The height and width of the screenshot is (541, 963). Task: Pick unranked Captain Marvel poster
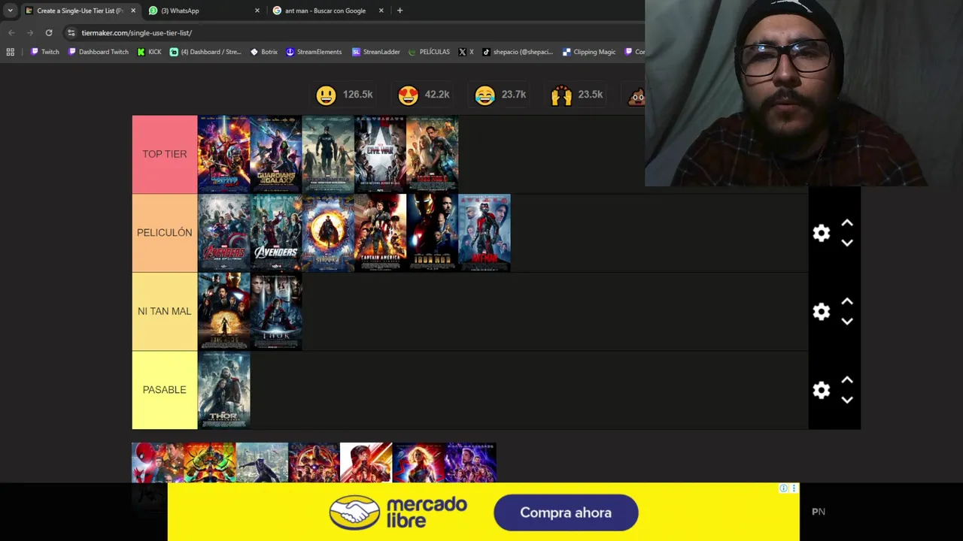click(x=418, y=462)
